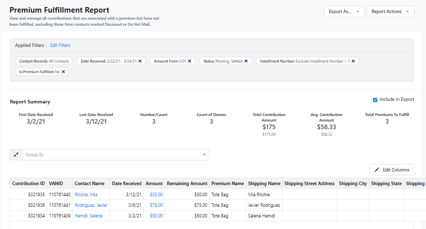Click the Report Summary heading

point(30,101)
